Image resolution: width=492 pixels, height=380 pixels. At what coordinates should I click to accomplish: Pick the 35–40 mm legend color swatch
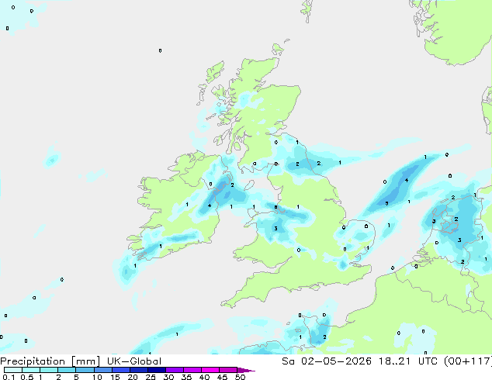pyautogui.click(x=192, y=370)
